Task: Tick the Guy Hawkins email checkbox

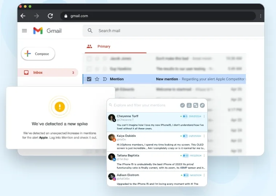Action: pos(89,69)
